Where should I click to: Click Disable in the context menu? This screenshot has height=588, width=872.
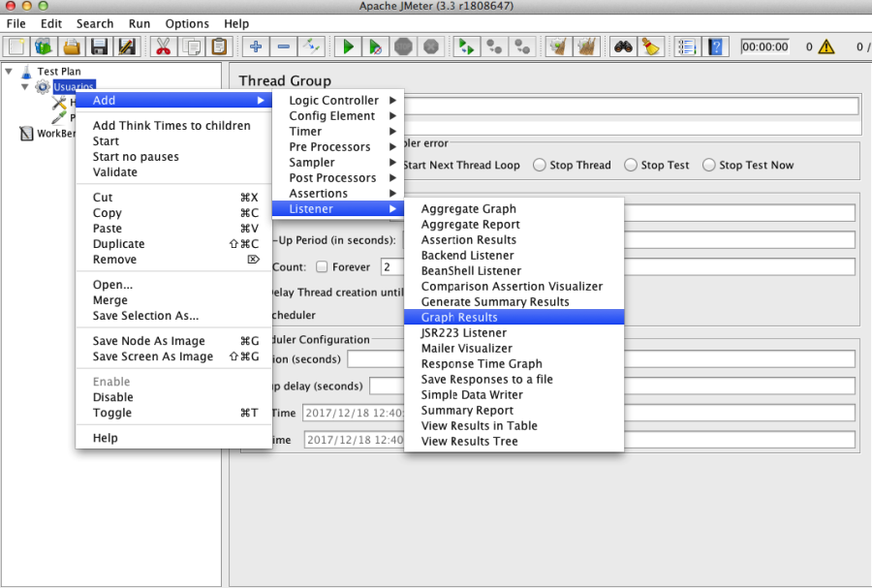173,397
